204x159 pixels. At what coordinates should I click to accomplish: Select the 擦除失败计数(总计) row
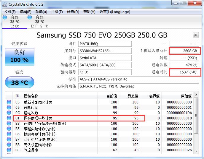tap(100, 134)
